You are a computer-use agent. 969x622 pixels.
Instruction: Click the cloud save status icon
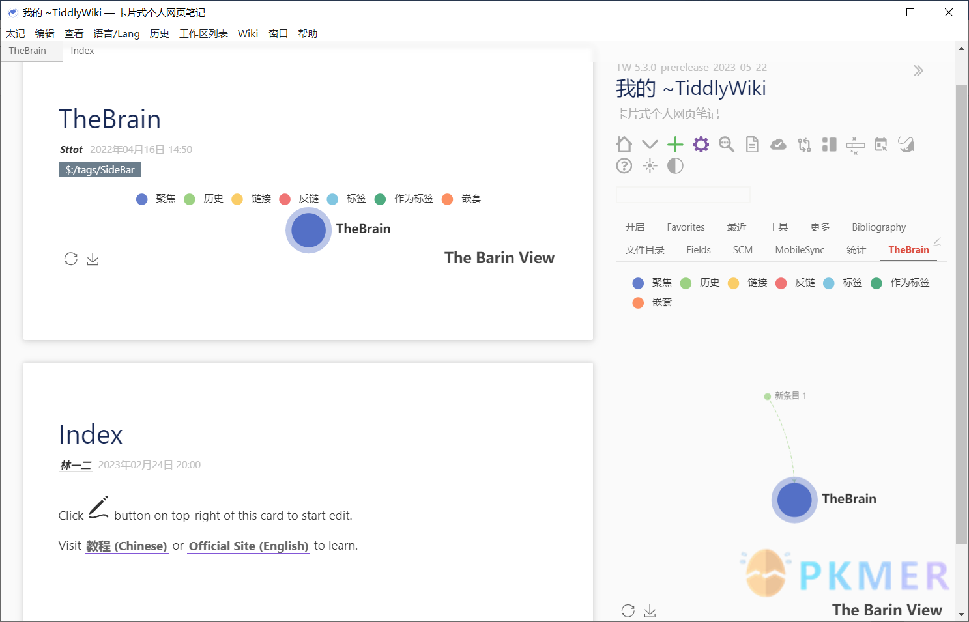click(x=778, y=144)
